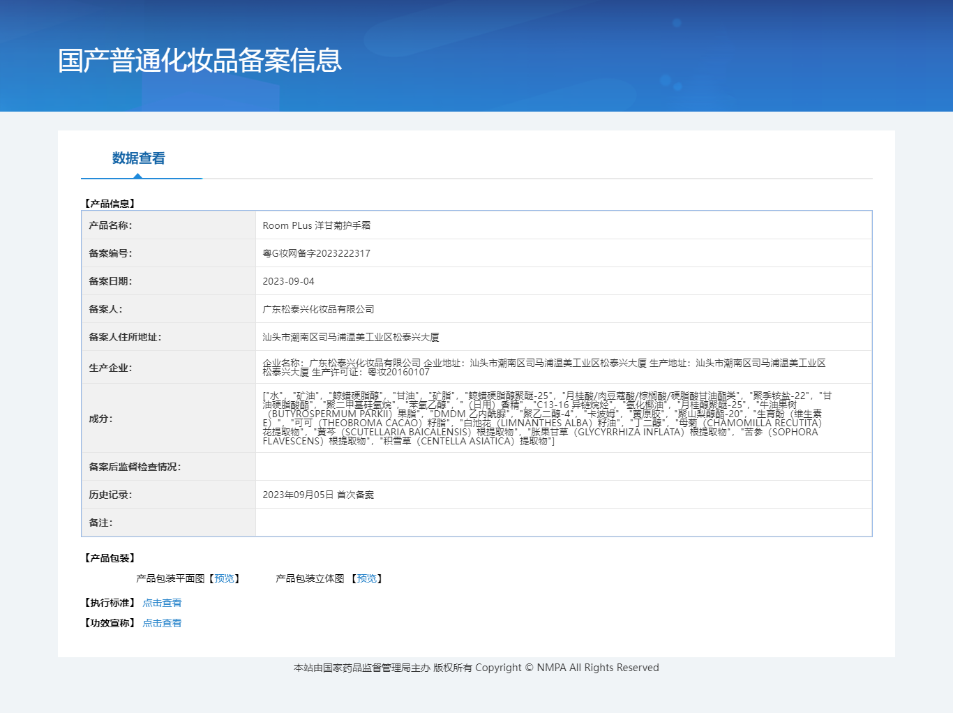Click 点击查看 next to 功效宣称

[x=162, y=623]
